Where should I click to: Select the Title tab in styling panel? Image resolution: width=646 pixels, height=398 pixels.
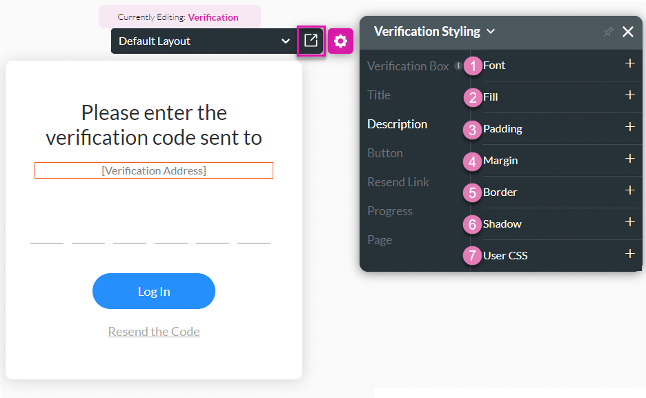point(379,95)
